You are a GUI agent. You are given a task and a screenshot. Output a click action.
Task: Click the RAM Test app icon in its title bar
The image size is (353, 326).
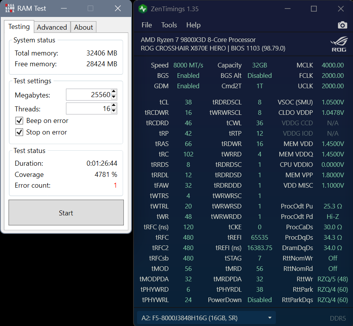pyautogui.click(x=10, y=8)
